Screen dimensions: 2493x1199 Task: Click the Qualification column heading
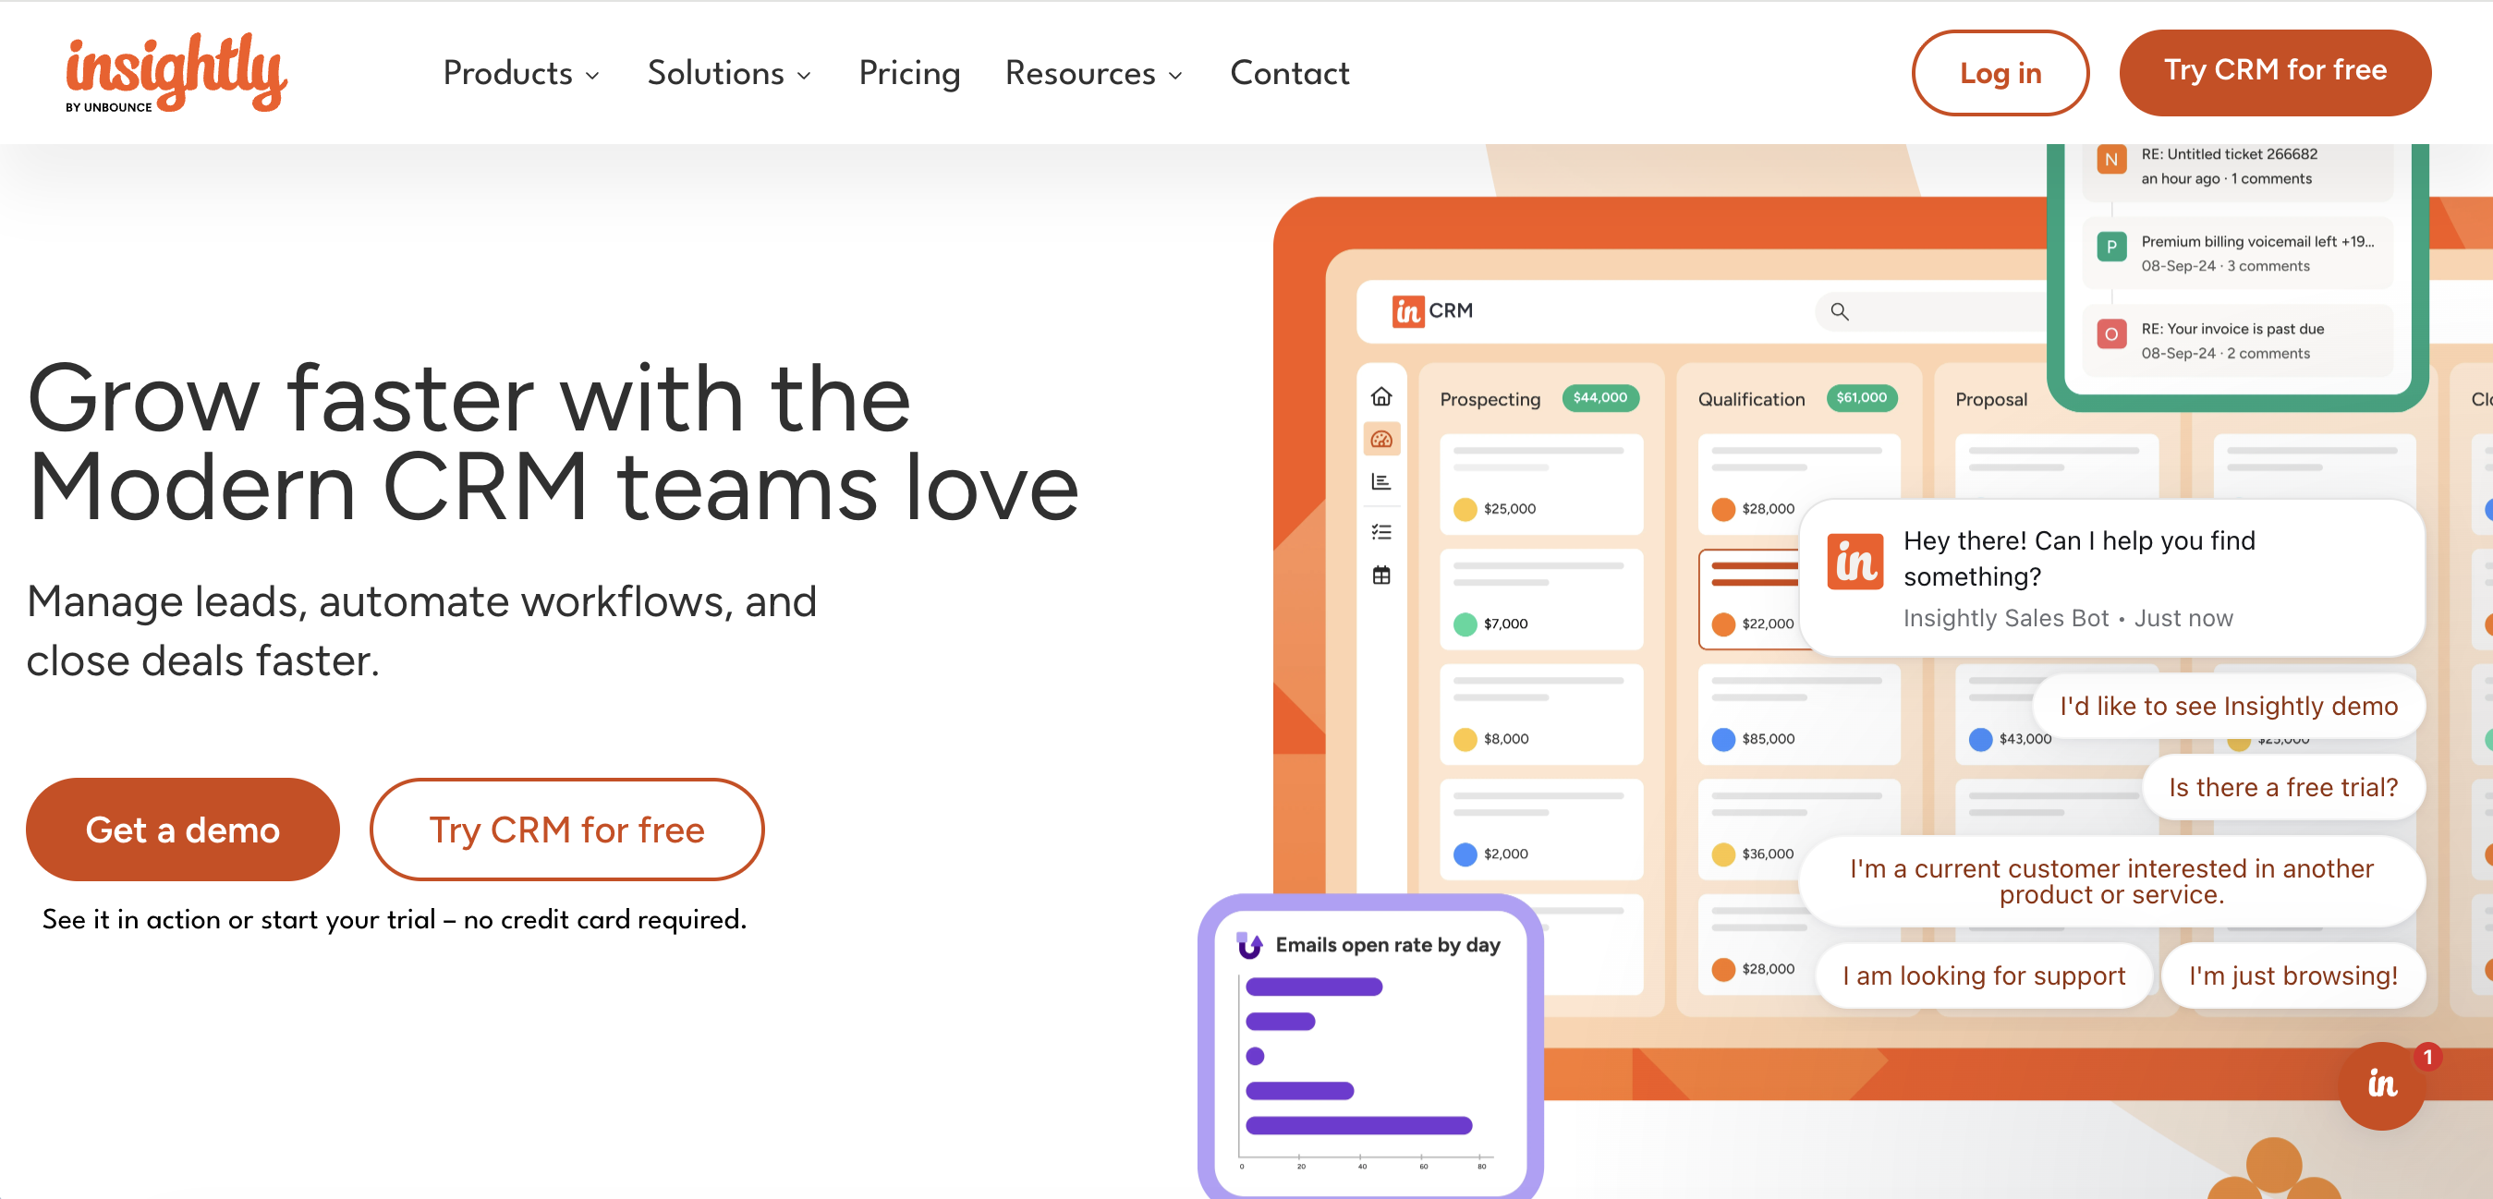pyautogui.click(x=1751, y=399)
